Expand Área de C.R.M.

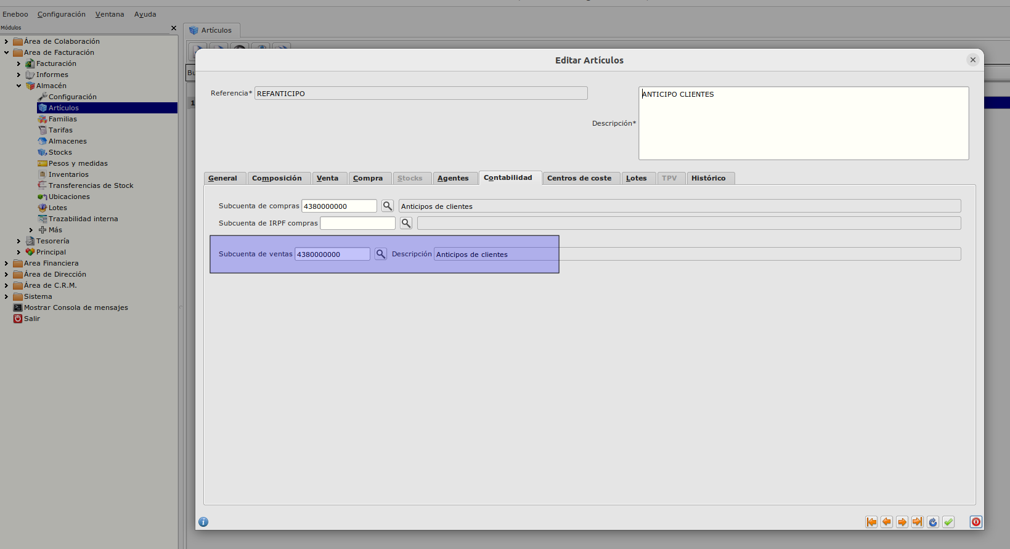pyautogui.click(x=6, y=285)
